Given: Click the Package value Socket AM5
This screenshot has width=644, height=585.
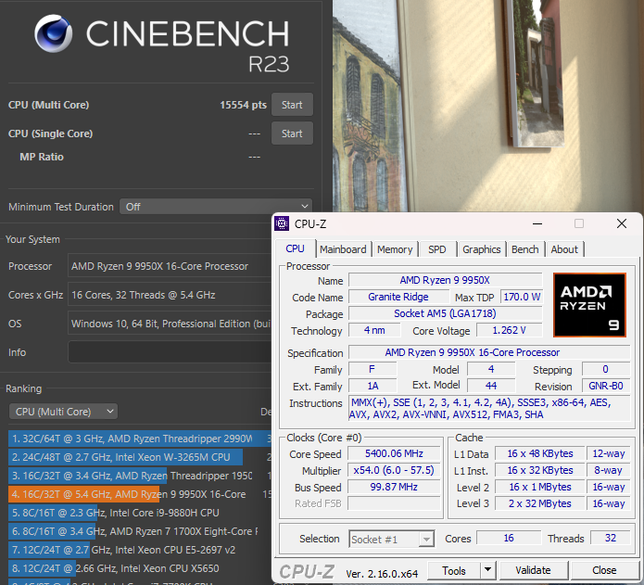Looking at the screenshot, I should [445, 313].
